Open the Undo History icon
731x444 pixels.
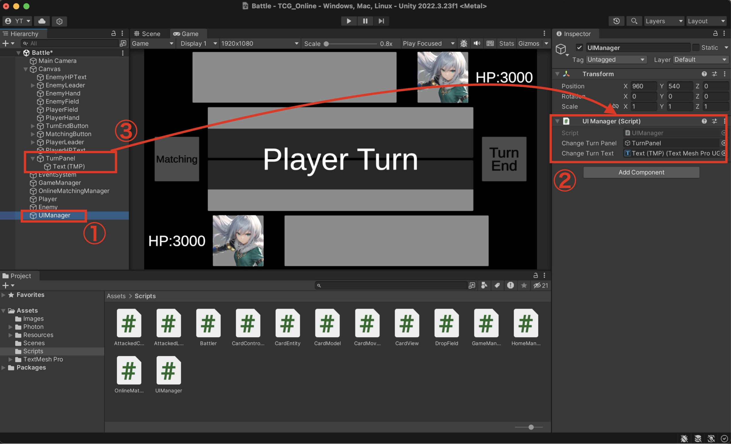click(616, 21)
